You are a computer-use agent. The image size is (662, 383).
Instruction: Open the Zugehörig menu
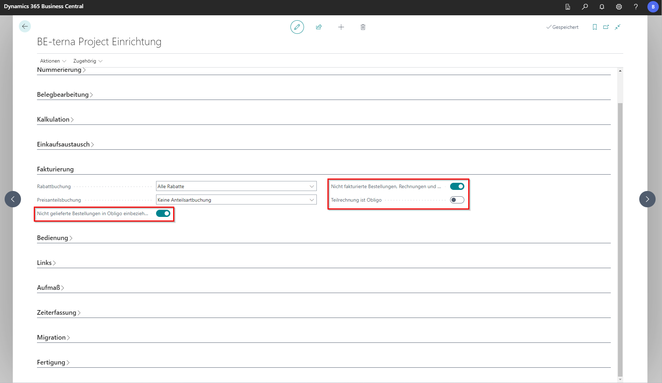pos(88,61)
